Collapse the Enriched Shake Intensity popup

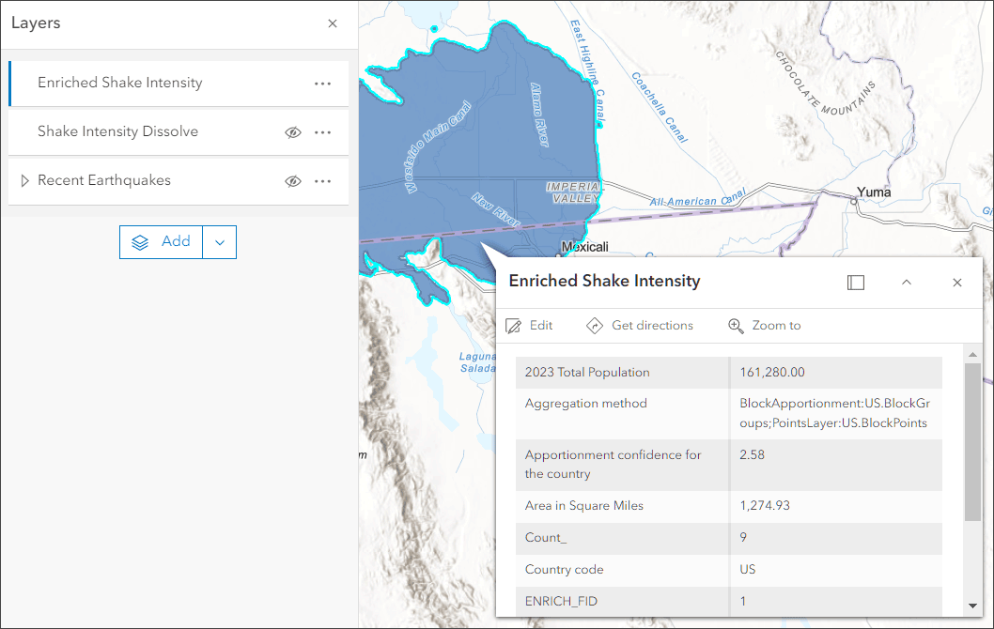point(907,283)
